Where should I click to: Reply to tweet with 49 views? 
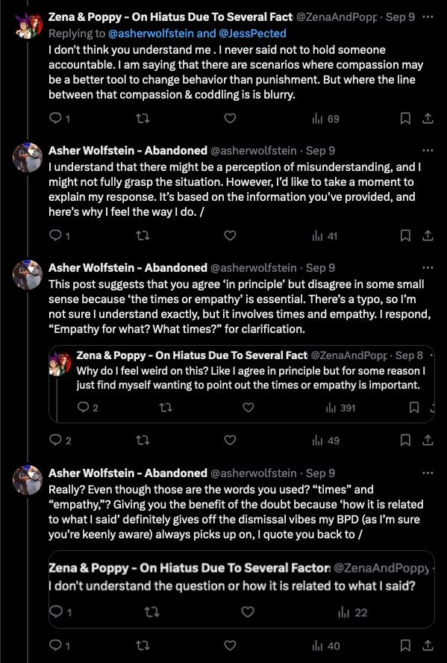pyautogui.click(x=60, y=441)
